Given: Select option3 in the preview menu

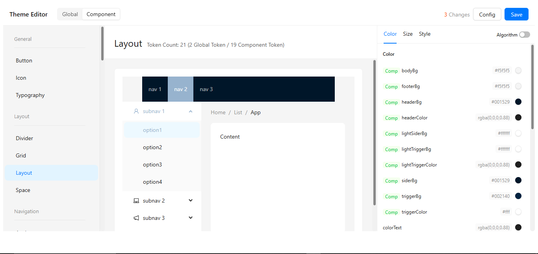Looking at the screenshot, I should coord(162,164).
